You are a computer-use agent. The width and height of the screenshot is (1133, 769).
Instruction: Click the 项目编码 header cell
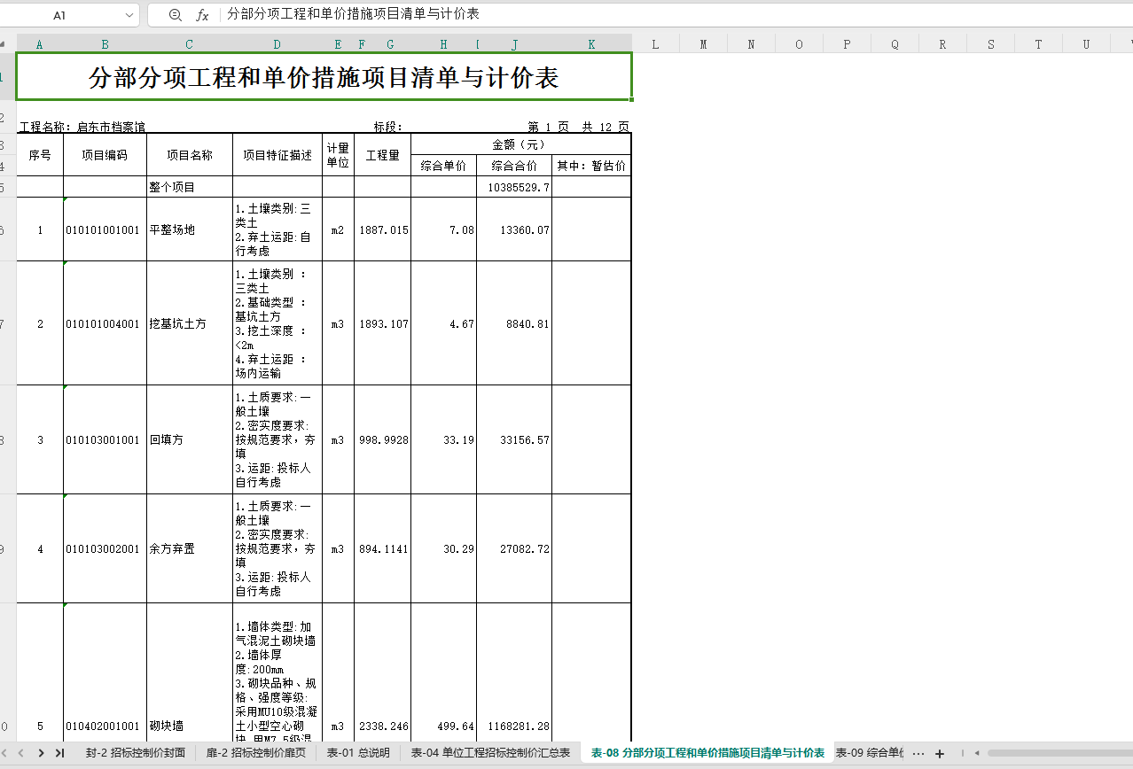[105, 155]
